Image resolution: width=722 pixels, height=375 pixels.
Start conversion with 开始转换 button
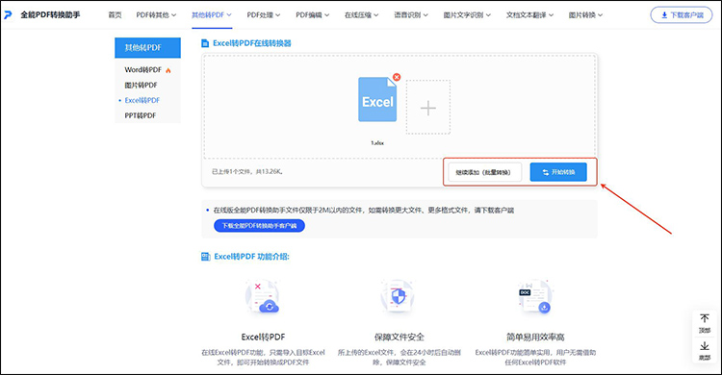pyautogui.click(x=558, y=172)
